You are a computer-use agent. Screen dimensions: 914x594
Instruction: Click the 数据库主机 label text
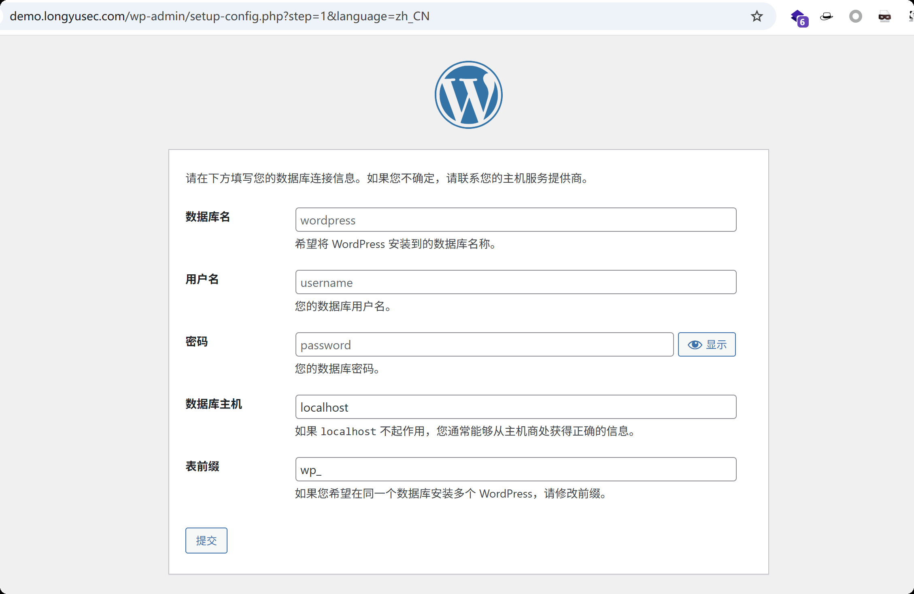[x=214, y=404]
